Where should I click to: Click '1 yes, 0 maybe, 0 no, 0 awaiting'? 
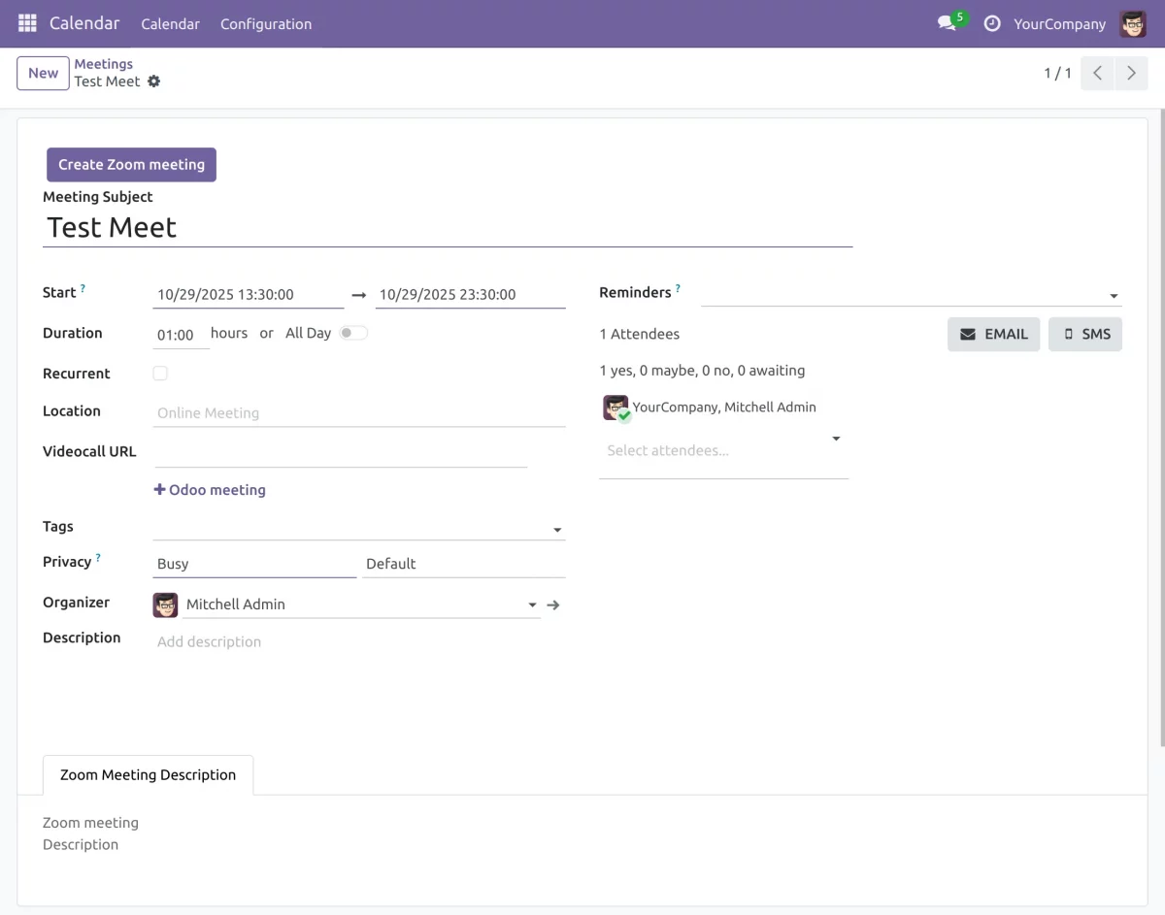[702, 370]
